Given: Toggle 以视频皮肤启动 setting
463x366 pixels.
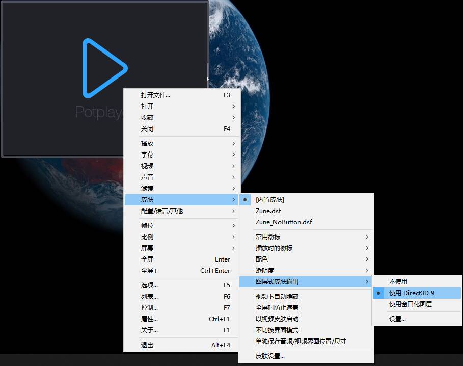Looking at the screenshot, I should pyautogui.click(x=277, y=319).
